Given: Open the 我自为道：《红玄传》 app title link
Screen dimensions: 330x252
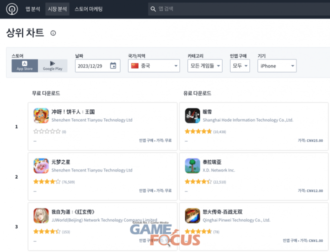Looking at the screenshot, I should pyautogui.click(x=73, y=211).
